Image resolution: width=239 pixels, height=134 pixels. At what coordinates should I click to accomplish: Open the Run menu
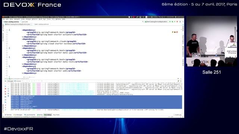(44, 19)
